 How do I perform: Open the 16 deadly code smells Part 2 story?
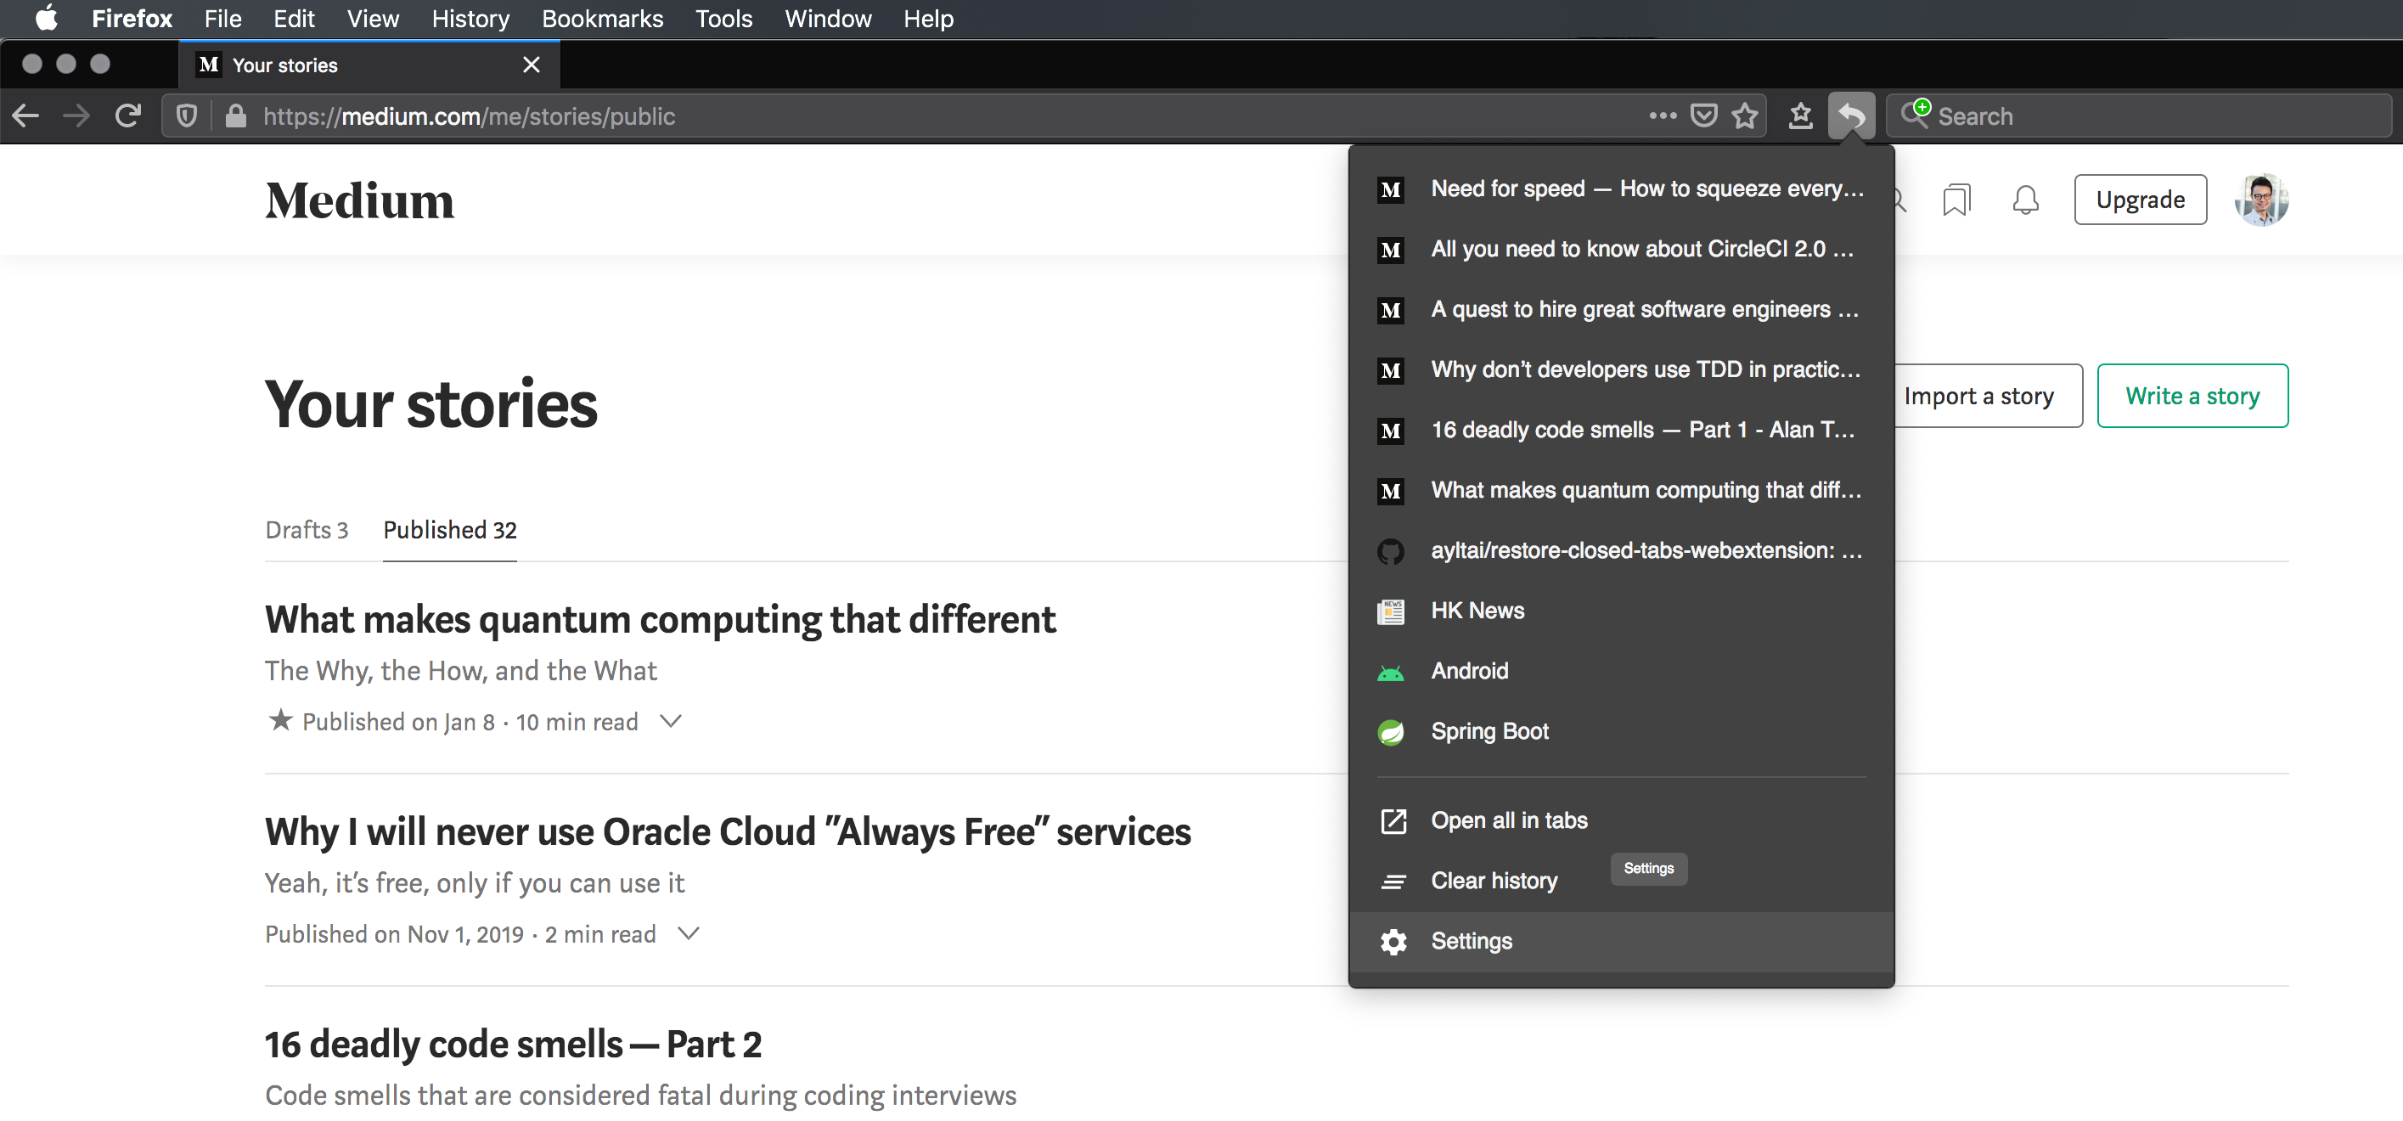pos(512,1044)
